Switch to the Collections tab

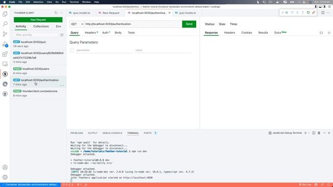tap(41, 26)
